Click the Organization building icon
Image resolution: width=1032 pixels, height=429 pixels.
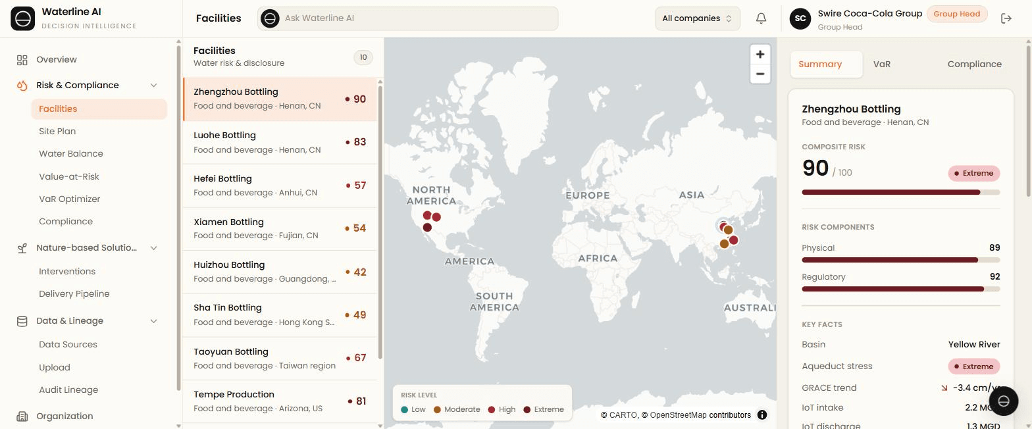22,416
